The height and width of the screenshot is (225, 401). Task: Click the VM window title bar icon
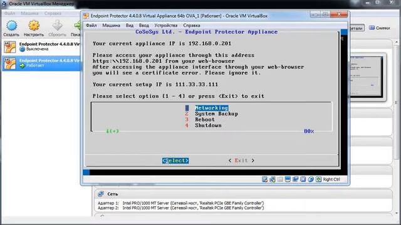click(86, 16)
